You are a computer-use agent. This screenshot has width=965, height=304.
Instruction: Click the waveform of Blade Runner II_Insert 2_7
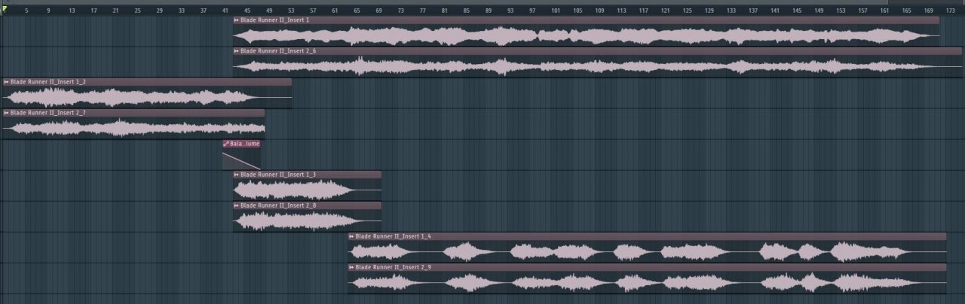pyautogui.click(x=133, y=128)
